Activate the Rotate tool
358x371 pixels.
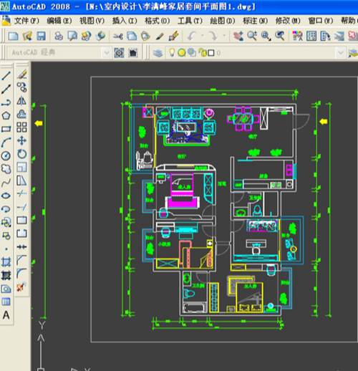(x=21, y=154)
